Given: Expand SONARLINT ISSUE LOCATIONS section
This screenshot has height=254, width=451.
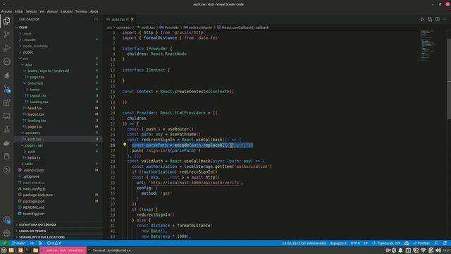Looking at the screenshot, I should 42,237.
